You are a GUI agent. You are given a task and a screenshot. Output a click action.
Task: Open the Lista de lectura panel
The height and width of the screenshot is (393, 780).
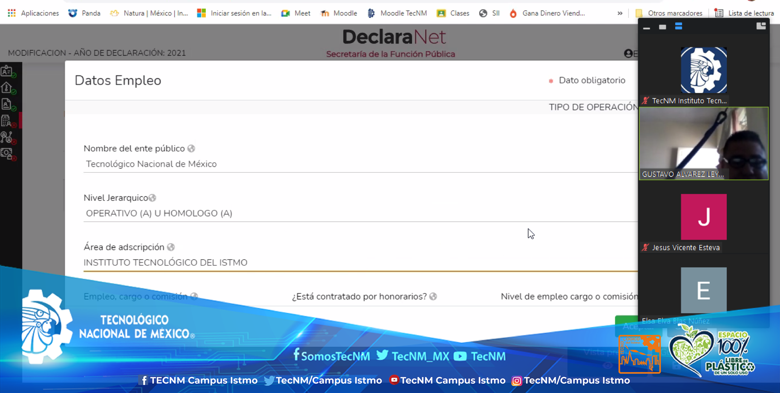tap(745, 13)
